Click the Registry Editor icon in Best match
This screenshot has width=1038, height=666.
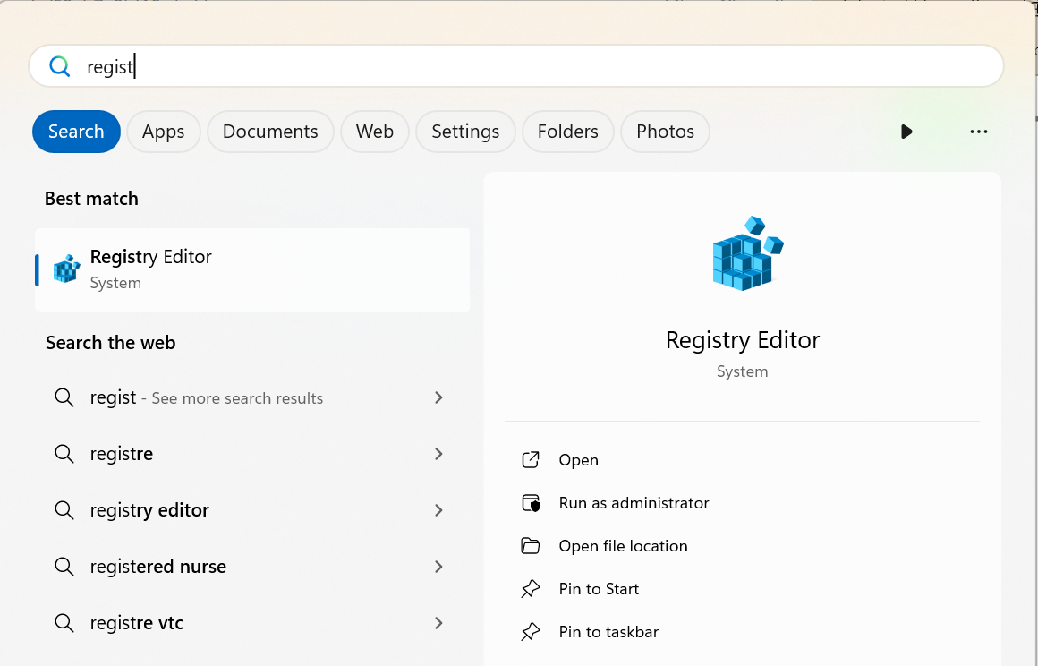[67, 269]
